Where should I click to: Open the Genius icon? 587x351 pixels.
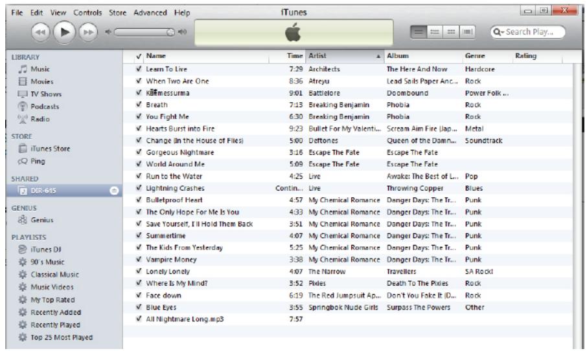coord(23,220)
